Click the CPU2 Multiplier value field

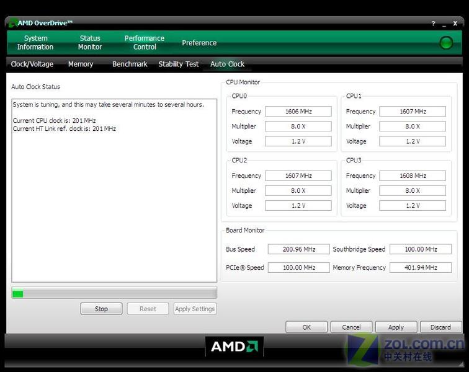point(298,190)
